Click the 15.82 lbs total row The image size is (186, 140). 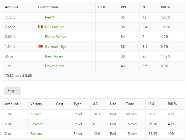93,76
